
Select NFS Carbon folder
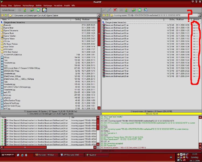click(x=8, y=49)
